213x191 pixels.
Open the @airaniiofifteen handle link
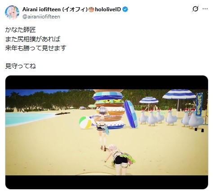41,17
